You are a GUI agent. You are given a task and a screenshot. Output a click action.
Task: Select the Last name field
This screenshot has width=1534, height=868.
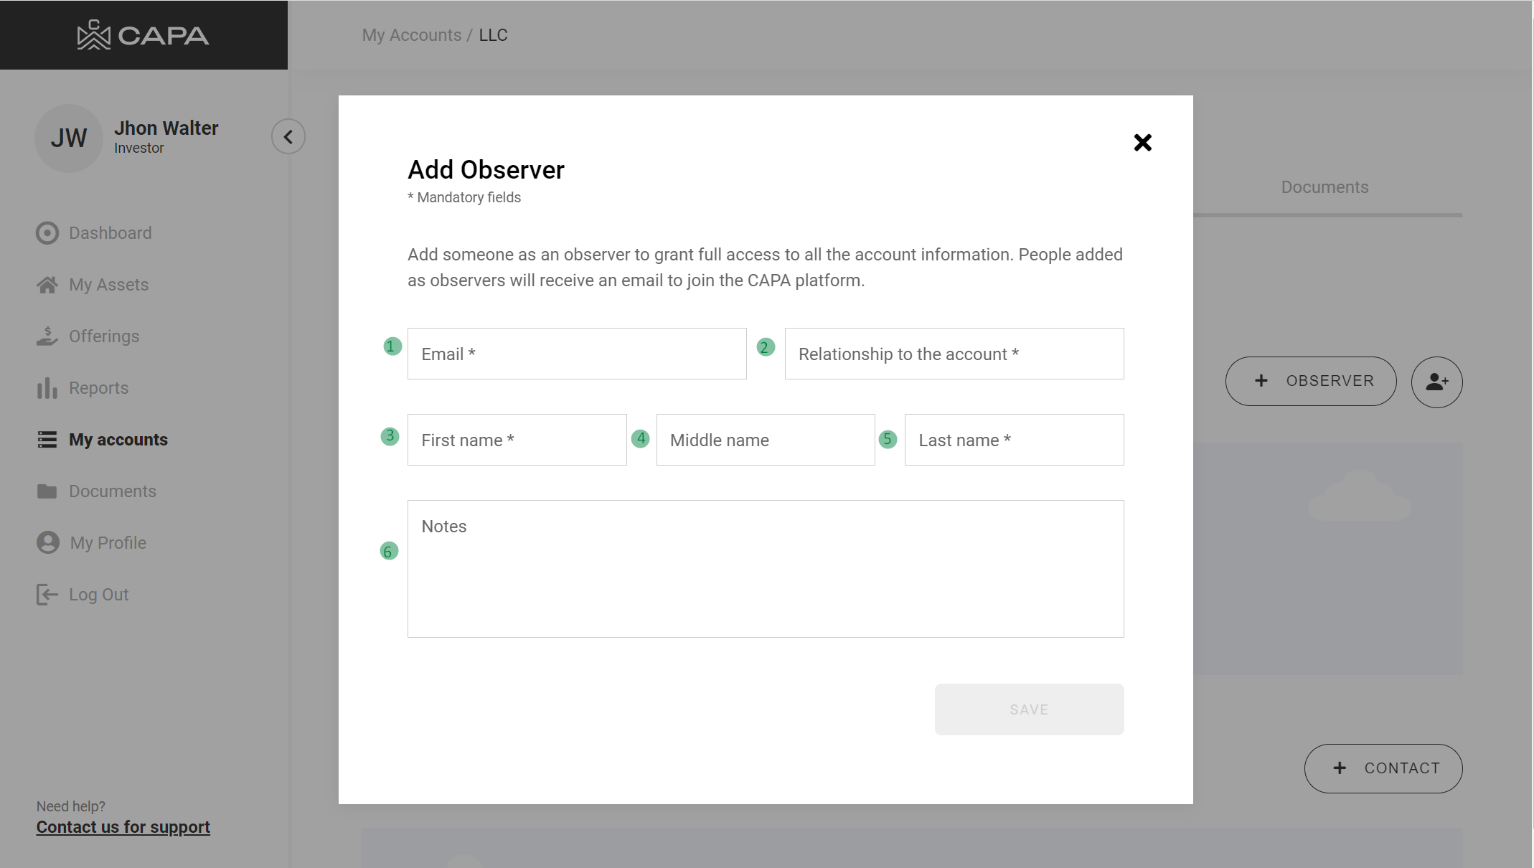point(1013,440)
